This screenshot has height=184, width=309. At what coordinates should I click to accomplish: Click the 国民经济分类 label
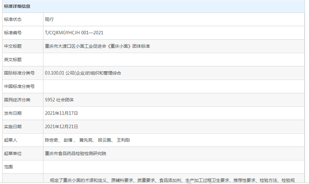pos(17,100)
